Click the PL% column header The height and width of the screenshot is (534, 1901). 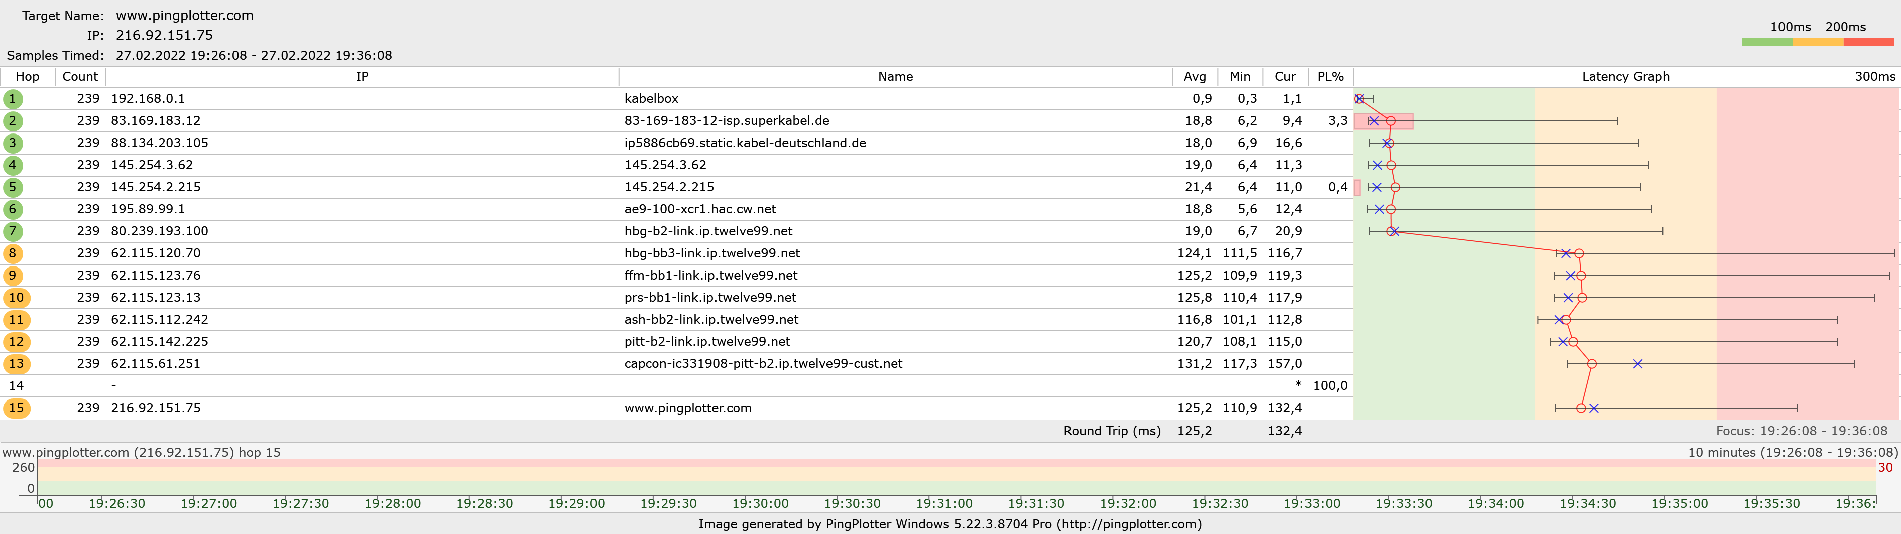1330,77
